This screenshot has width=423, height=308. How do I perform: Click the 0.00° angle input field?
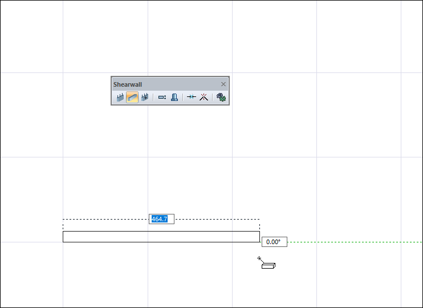274,242
